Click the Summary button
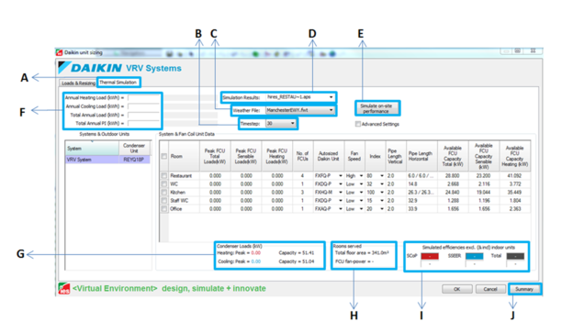573x333 pixels. [524, 289]
